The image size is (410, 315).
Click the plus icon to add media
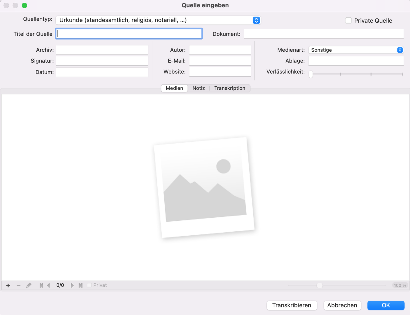(8, 285)
